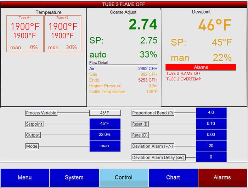248x188 pixels.
Task: Select the Dewpoint 46°F reading
Action: pyautogui.click(x=215, y=25)
